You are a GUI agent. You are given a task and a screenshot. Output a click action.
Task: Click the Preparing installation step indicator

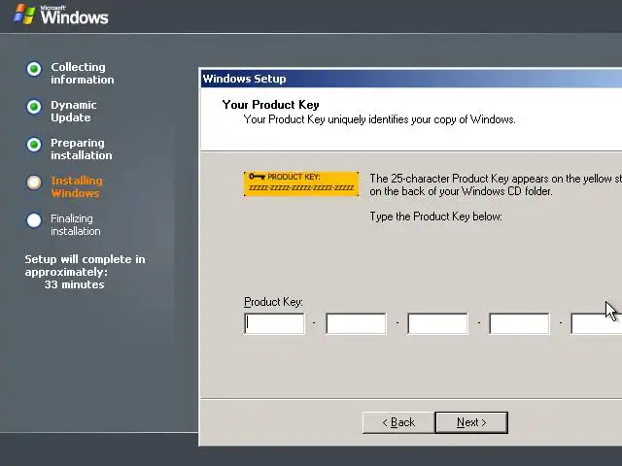[x=34, y=145]
